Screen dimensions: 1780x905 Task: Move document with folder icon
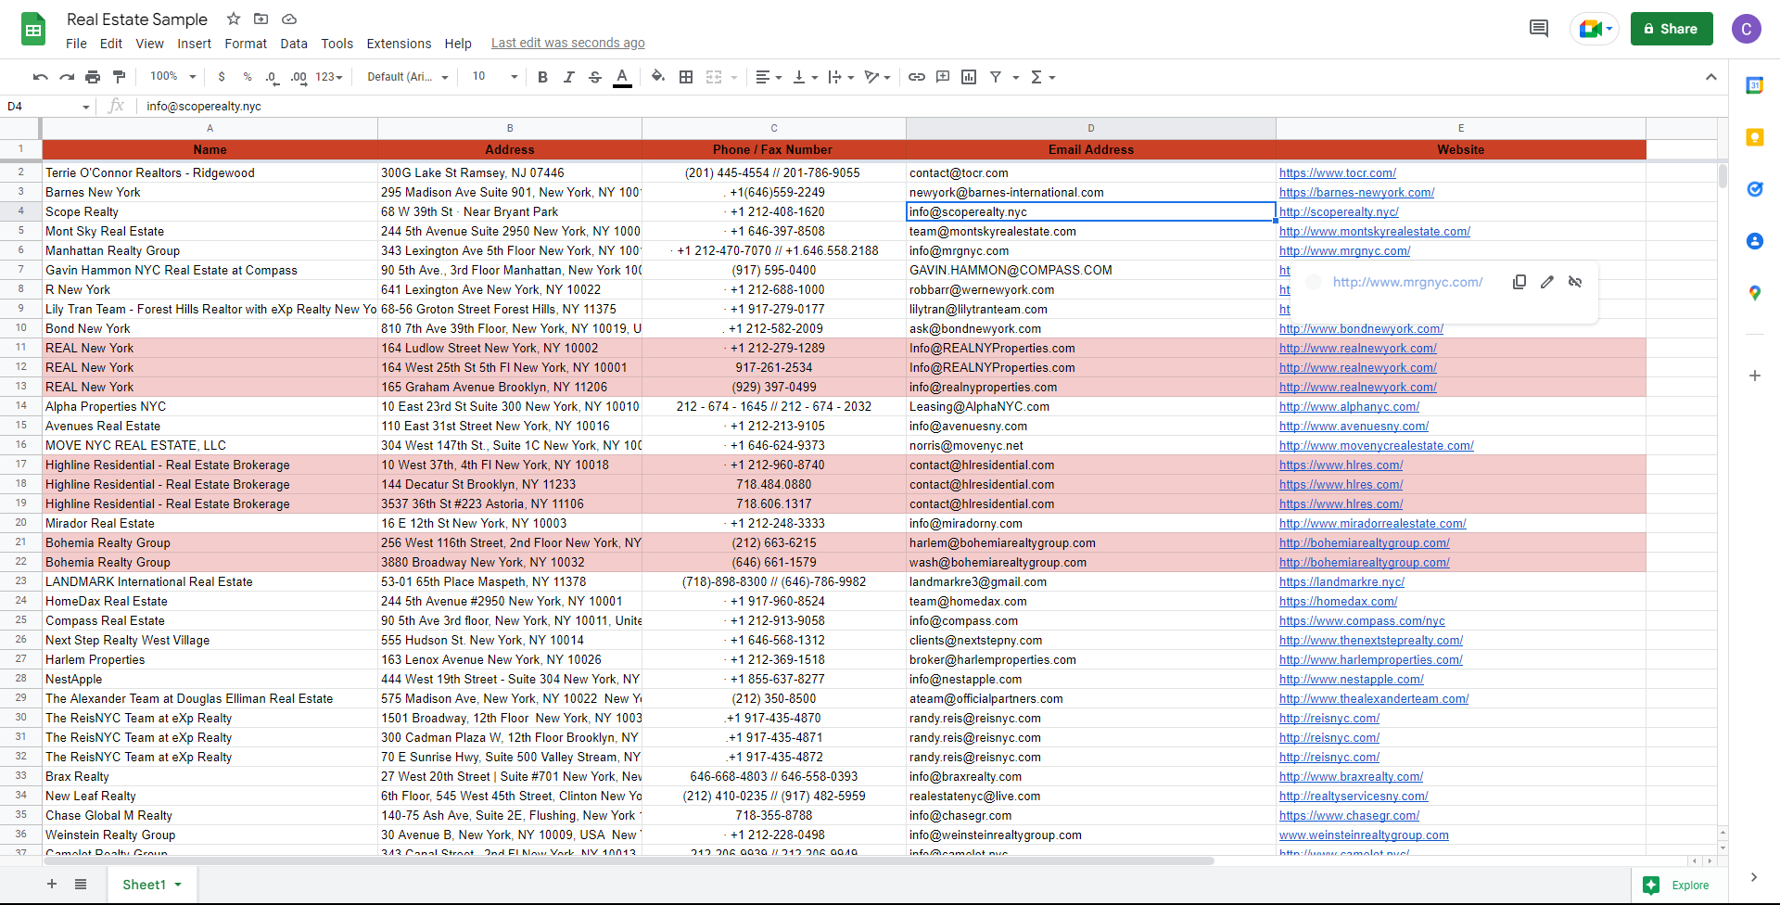pyautogui.click(x=261, y=19)
